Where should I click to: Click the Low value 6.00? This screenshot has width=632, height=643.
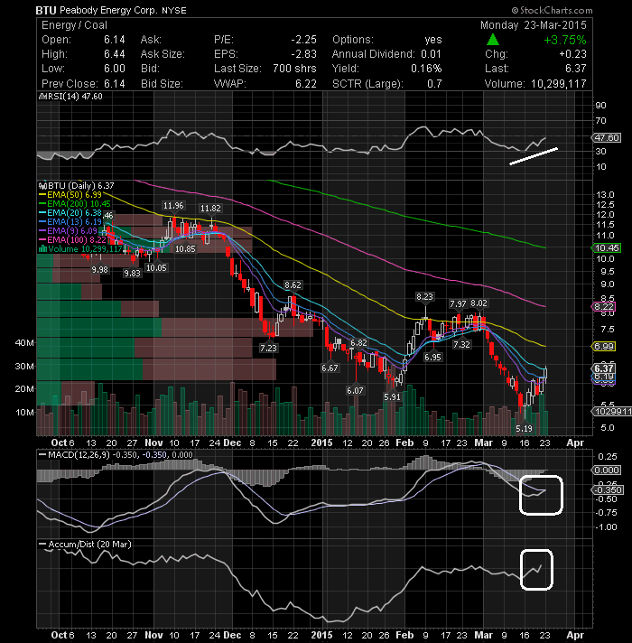point(115,69)
